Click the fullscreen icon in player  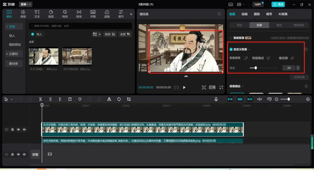[221, 87]
